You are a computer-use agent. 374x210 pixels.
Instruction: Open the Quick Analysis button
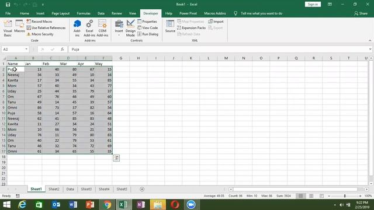click(x=116, y=158)
